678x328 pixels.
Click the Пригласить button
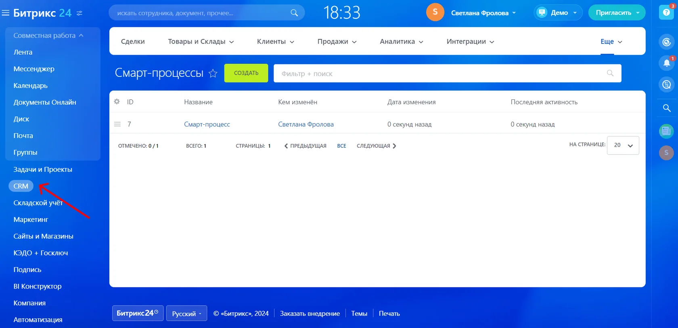coord(617,12)
